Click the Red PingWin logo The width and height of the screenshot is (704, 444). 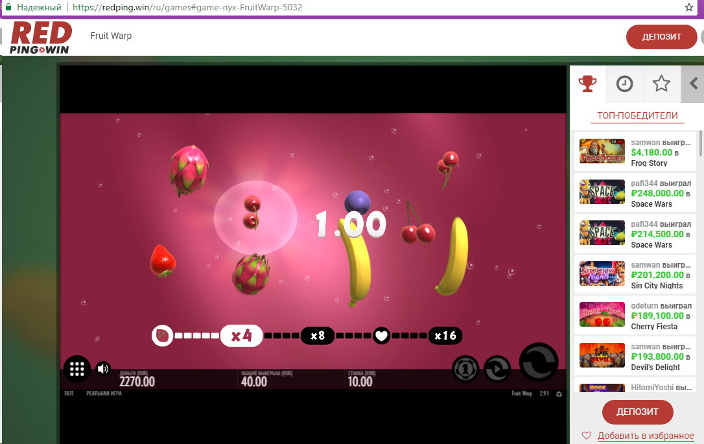pyautogui.click(x=41, y=38)
